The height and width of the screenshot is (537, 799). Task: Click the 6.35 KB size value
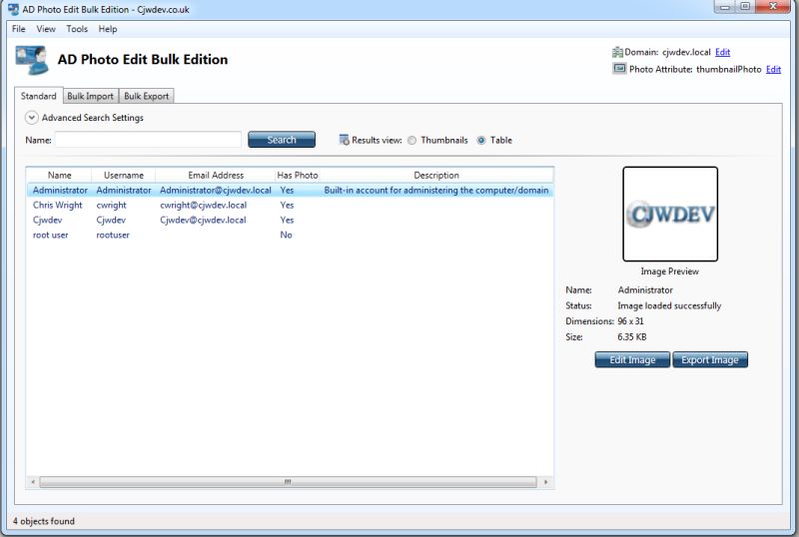(632, 336)
